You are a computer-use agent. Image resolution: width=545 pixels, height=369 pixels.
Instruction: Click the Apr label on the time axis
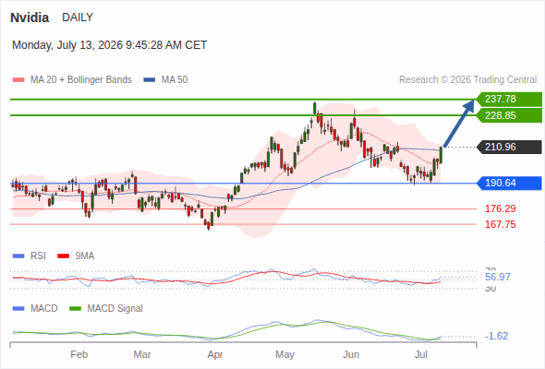pyautogui.click(x=215, y=355)
